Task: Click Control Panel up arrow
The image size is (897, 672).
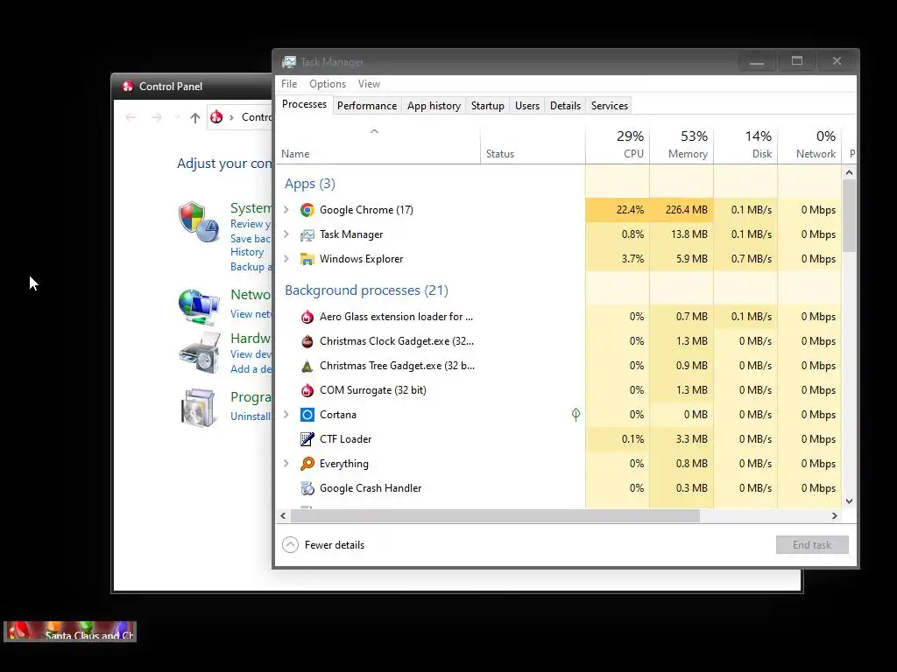Action: (195, 118)
